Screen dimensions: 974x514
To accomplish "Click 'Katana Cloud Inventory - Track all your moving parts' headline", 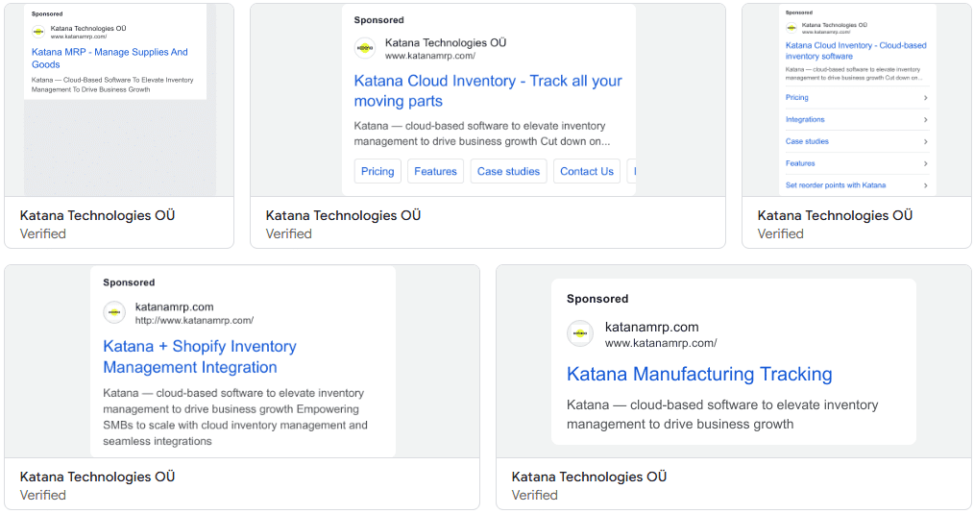I will point(488,90).
